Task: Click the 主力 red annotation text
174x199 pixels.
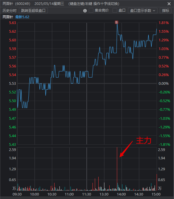Action: click(x=144, y=141)
